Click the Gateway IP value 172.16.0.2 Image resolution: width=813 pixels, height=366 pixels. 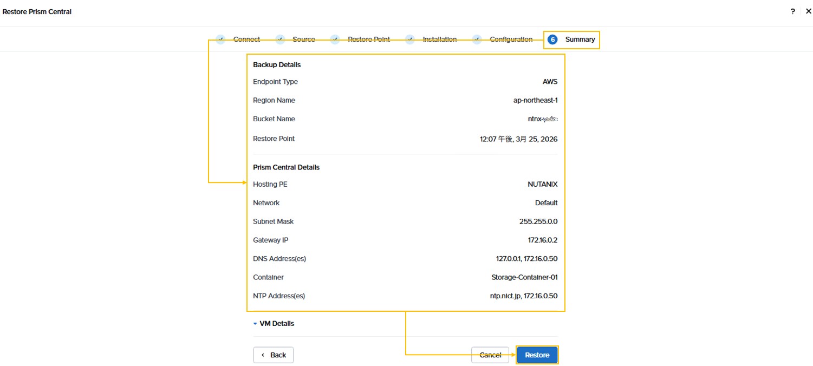point(542,240)
